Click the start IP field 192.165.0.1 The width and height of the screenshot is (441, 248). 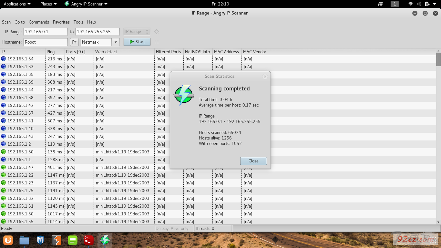click(x=46, y=32)
